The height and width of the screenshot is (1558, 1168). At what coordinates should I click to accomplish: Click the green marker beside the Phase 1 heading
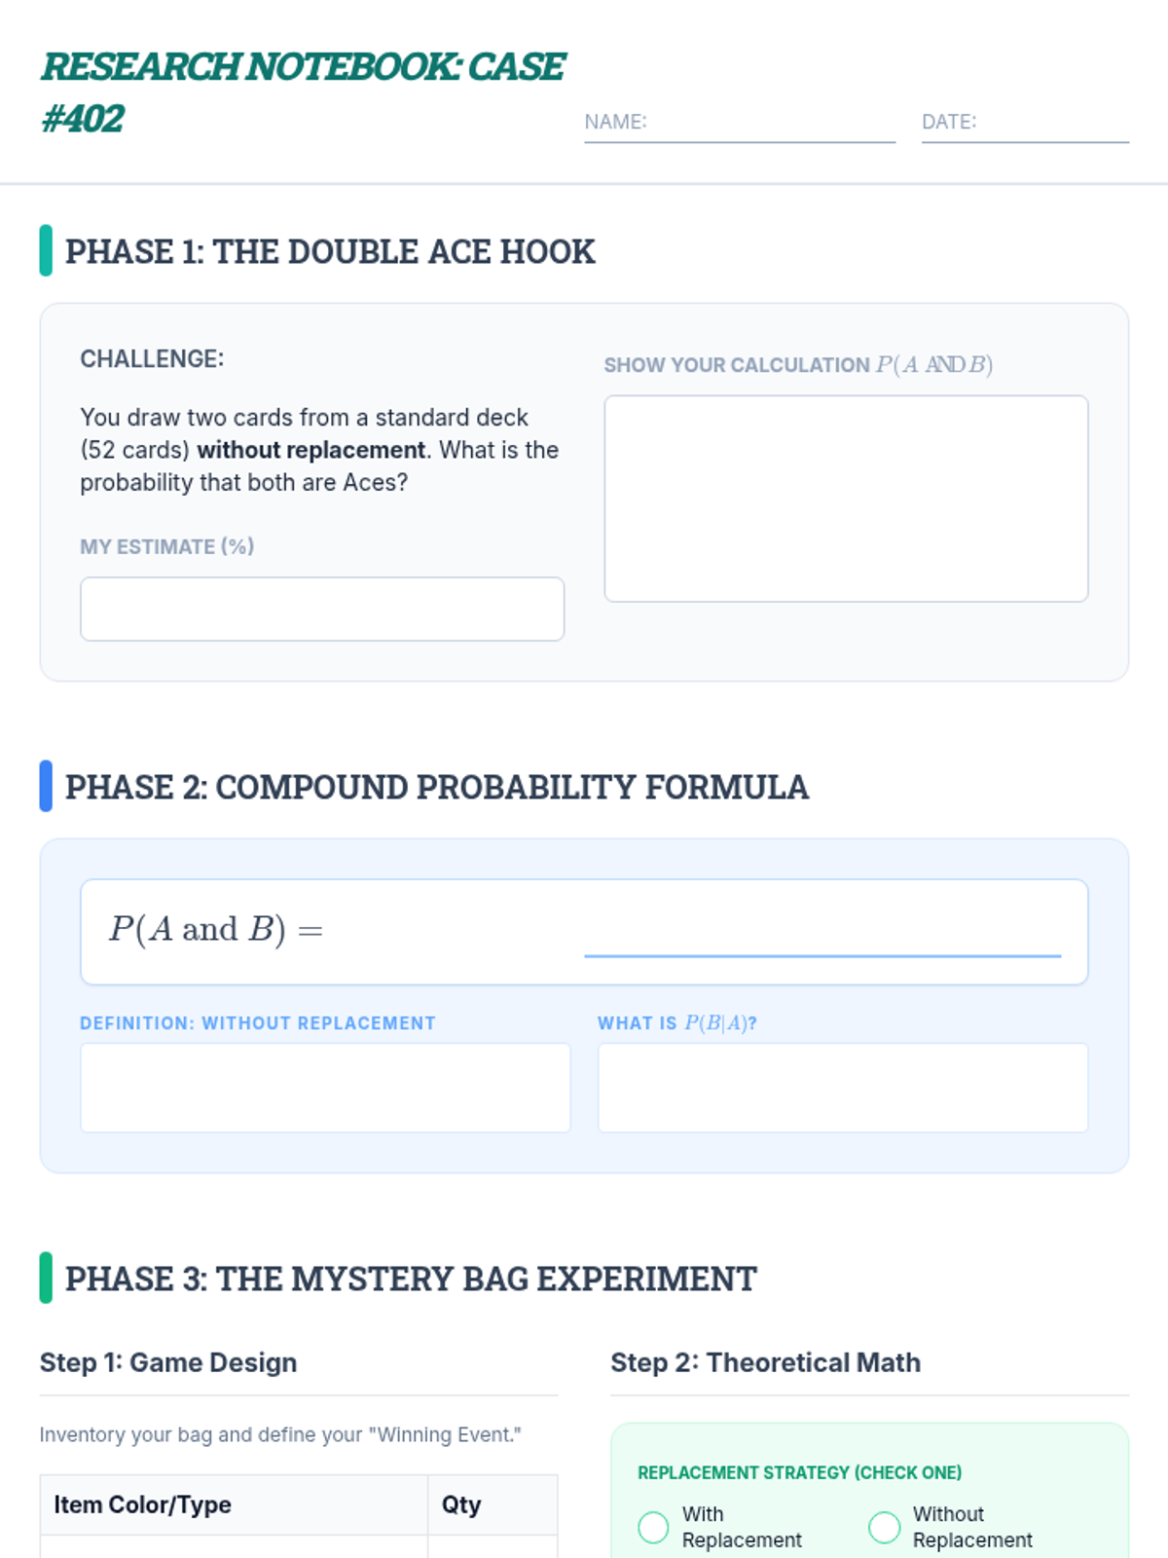(46, 250)
